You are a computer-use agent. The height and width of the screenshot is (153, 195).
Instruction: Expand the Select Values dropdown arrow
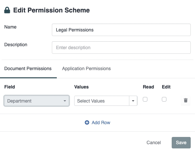point(133,101)
